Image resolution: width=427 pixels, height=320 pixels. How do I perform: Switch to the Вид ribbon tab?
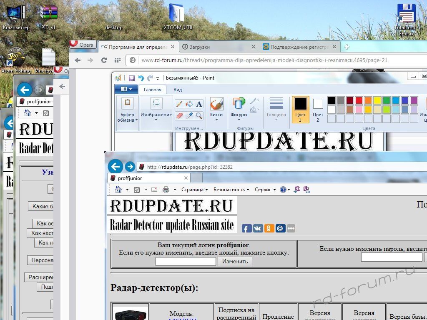(178, 90)
